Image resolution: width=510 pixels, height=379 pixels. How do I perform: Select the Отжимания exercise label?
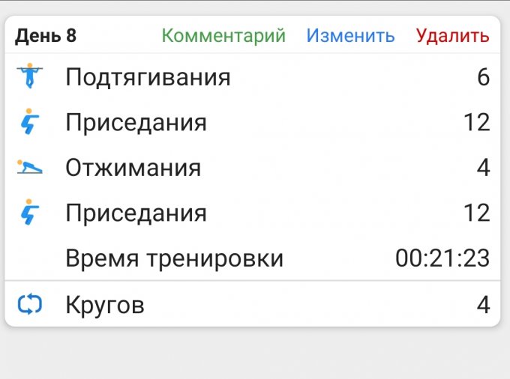click(x=133, y=167)
